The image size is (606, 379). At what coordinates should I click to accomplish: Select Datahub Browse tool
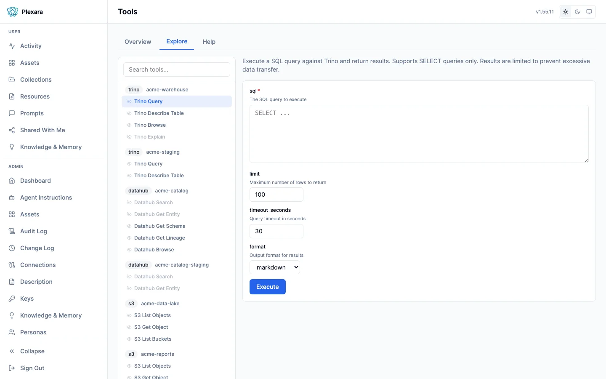click(x=177, y=250)
